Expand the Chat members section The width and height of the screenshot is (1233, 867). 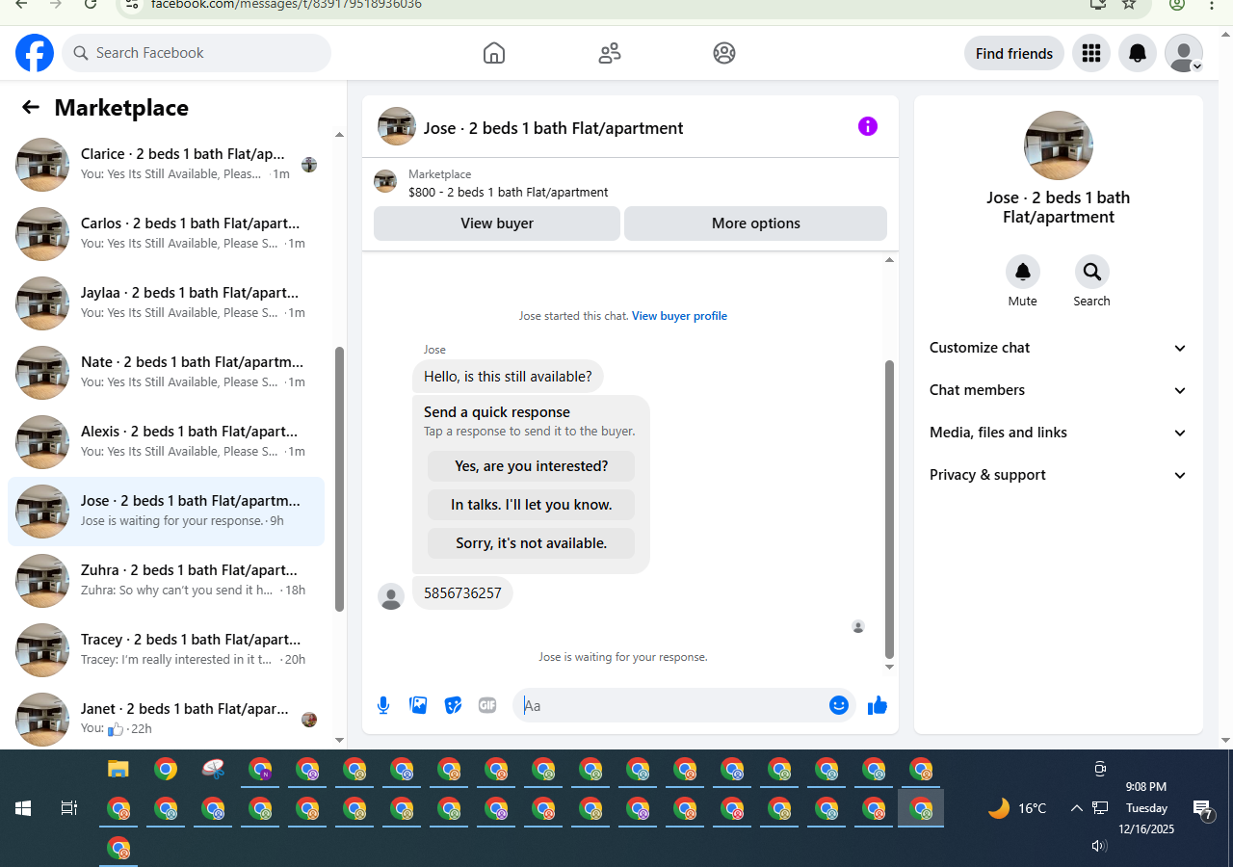click(1059, 390)
